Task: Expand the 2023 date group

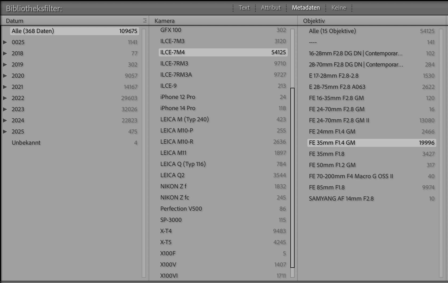Action: click(x=5, y=109)
